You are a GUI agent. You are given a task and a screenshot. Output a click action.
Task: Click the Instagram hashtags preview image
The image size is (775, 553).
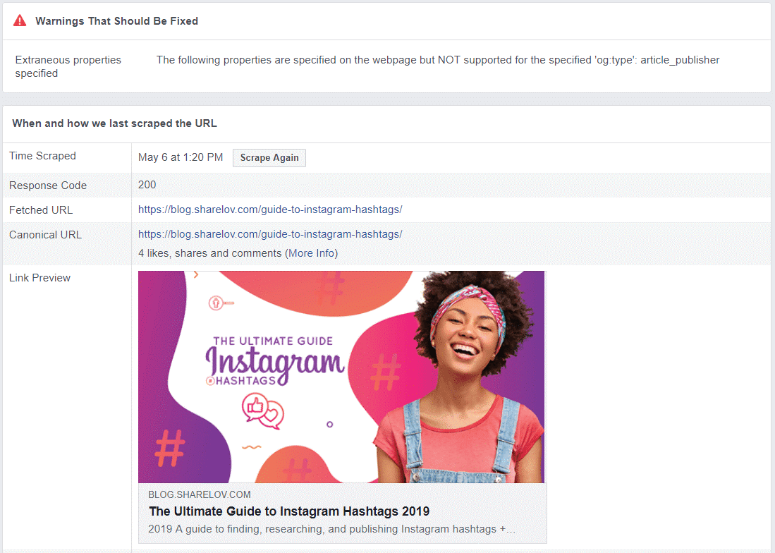click(x=341, y=377)
